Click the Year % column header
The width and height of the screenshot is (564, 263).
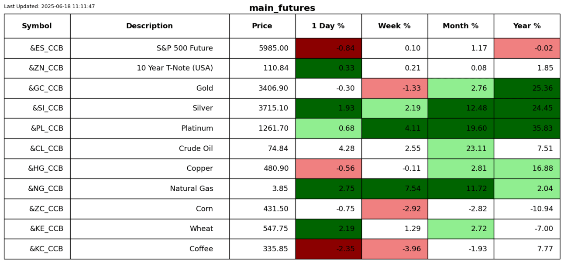(x=527, y=26)
